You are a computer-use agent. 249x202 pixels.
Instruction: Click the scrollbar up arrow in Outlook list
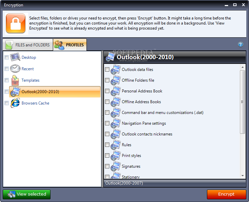coord(243,67)
